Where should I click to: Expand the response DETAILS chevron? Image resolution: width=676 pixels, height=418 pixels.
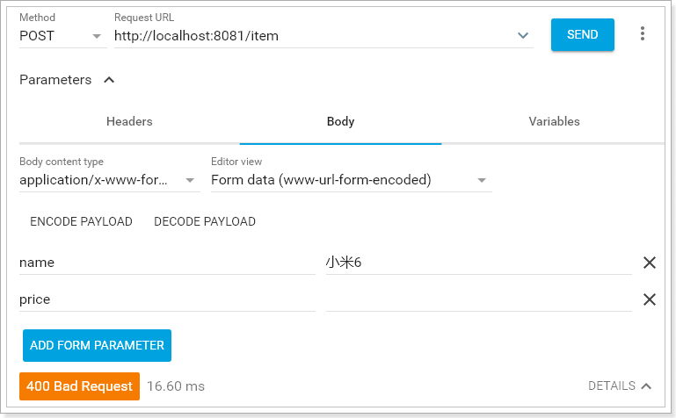[646, 386]
